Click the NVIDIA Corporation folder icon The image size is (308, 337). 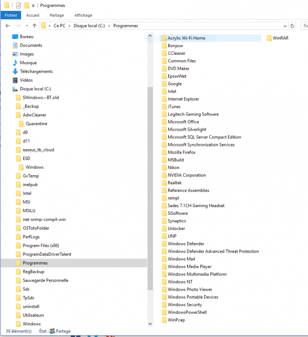click(x=164, y=175)
